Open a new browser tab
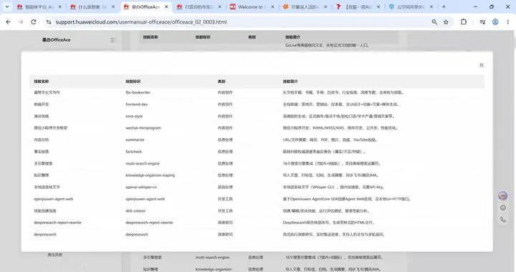Viewport: 516px width, 272px height. (x=444, y=6)
